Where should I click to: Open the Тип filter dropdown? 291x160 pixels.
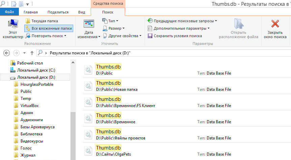(x=110, y=21)
